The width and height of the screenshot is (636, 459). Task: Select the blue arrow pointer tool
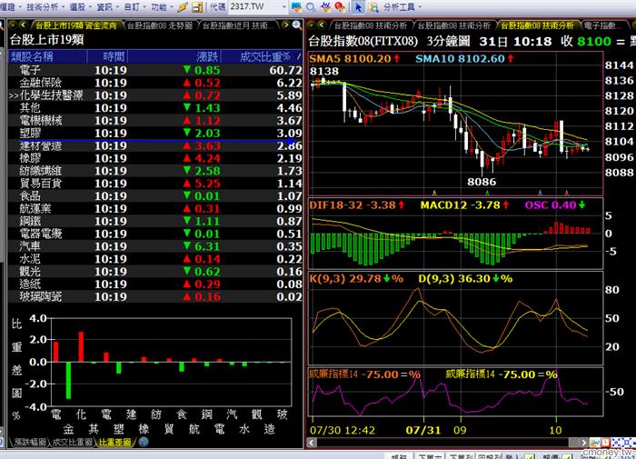pyautogui.click(x=358, y=7)
